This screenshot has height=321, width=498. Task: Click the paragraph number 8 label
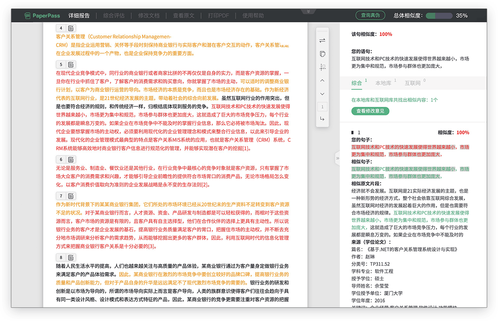point(61,257)
